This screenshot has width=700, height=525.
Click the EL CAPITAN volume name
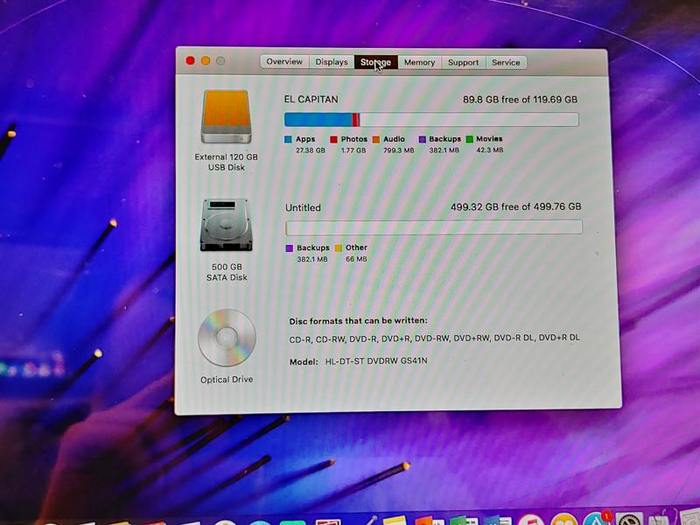[311, 100]
